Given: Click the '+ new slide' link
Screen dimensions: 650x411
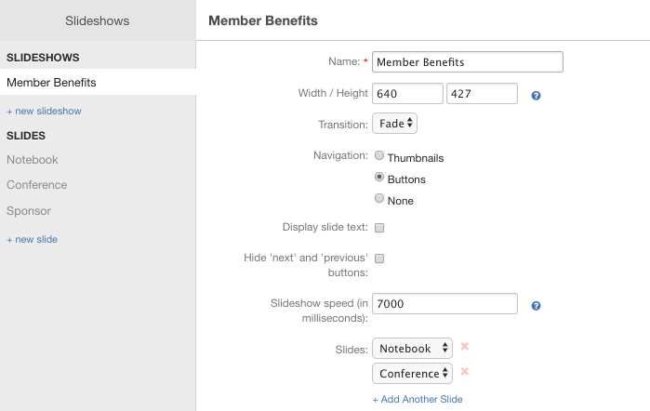Looking at the screenshot, I should click(32, 240).
